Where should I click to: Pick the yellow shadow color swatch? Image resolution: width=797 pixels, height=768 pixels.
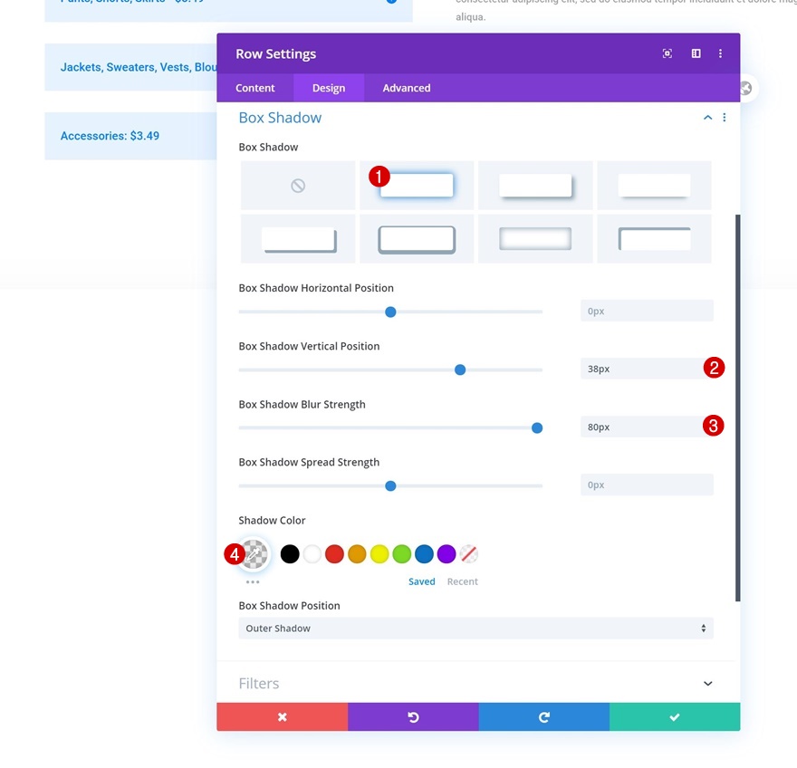(x=379, y=554)
